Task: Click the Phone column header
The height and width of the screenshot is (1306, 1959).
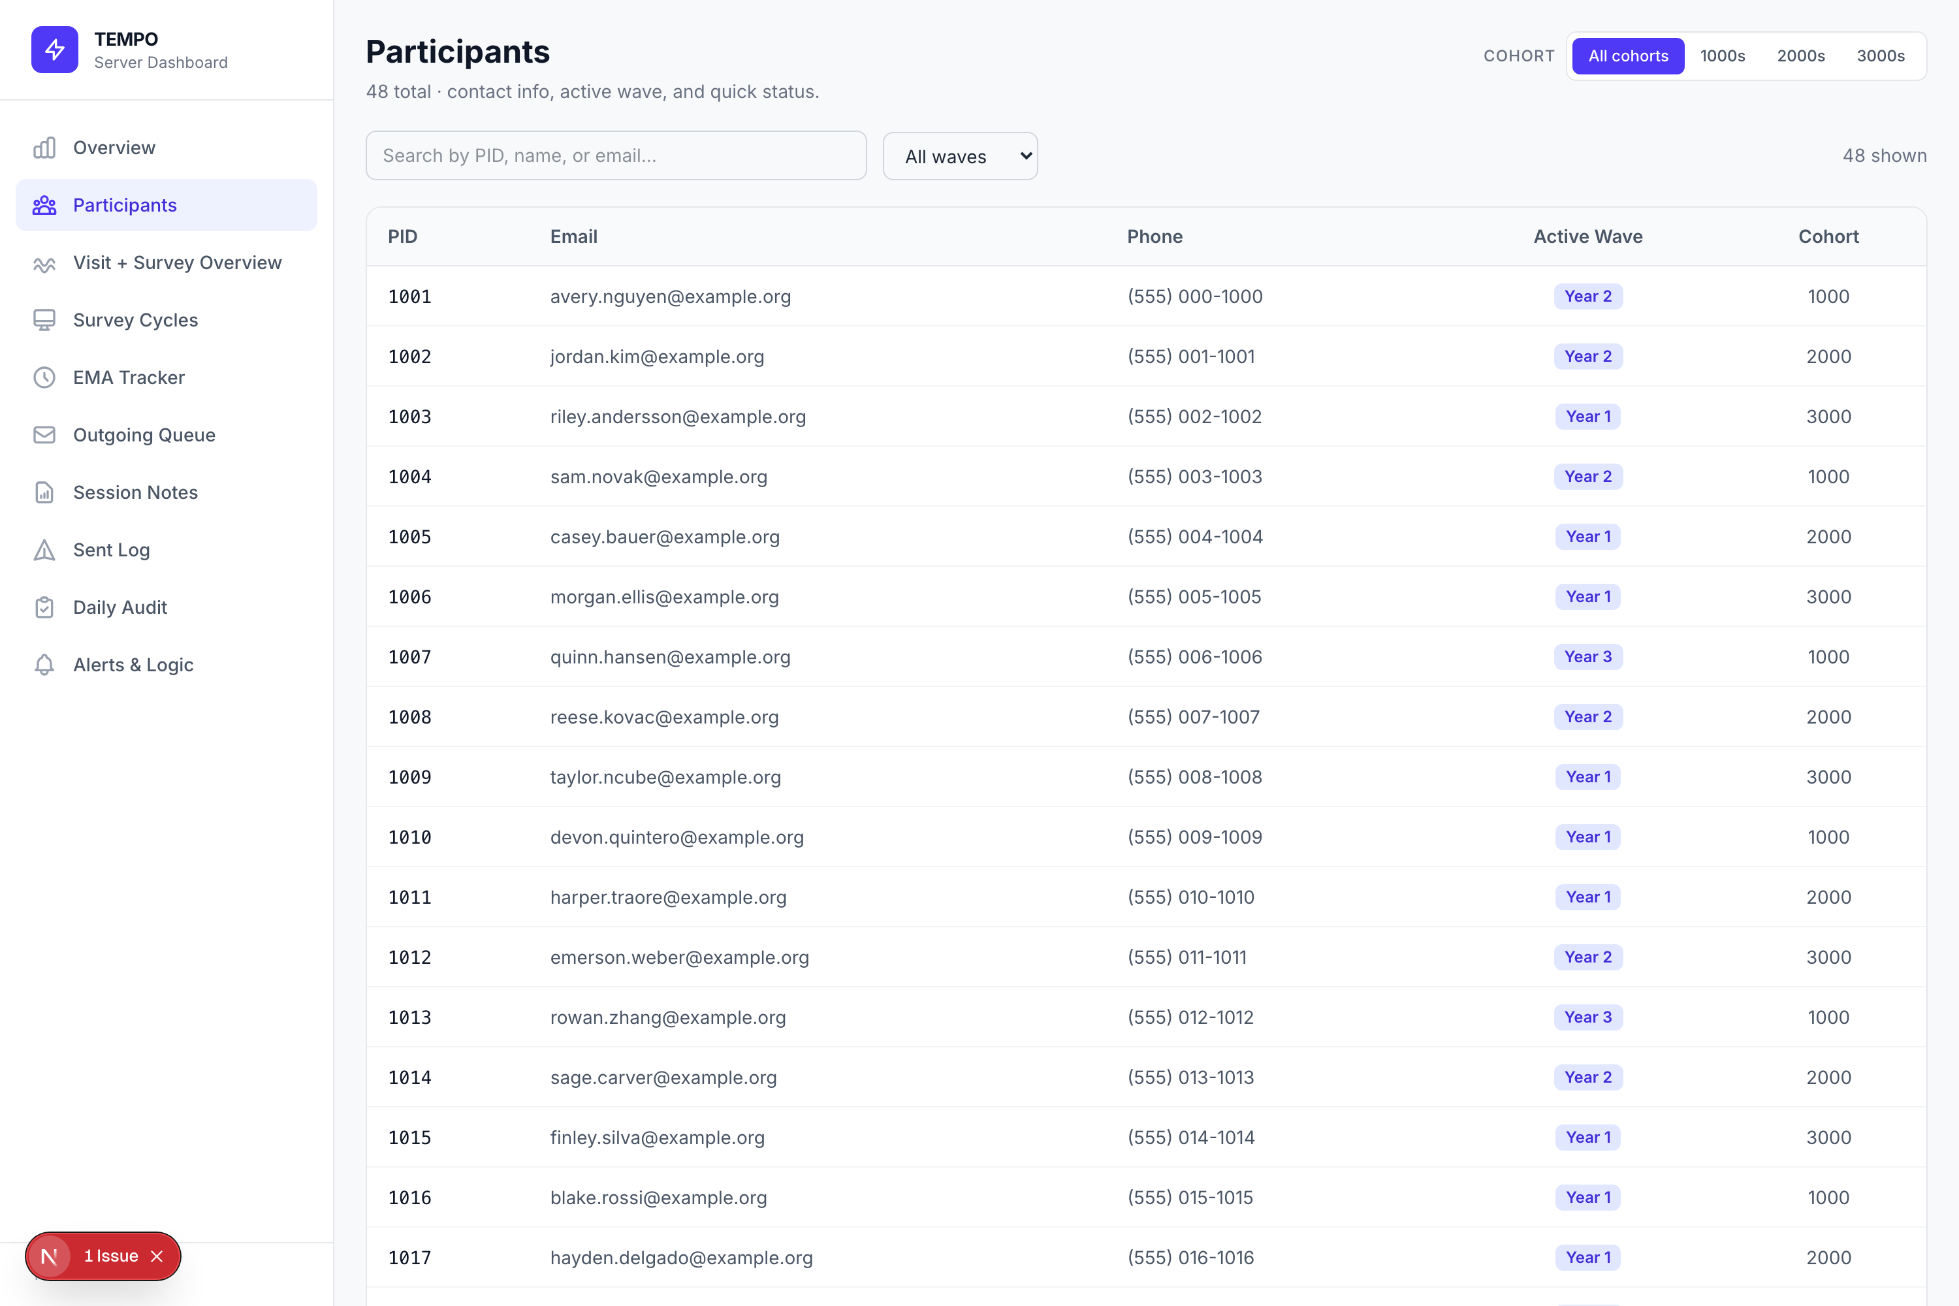Action: (x=1155, y=236)
